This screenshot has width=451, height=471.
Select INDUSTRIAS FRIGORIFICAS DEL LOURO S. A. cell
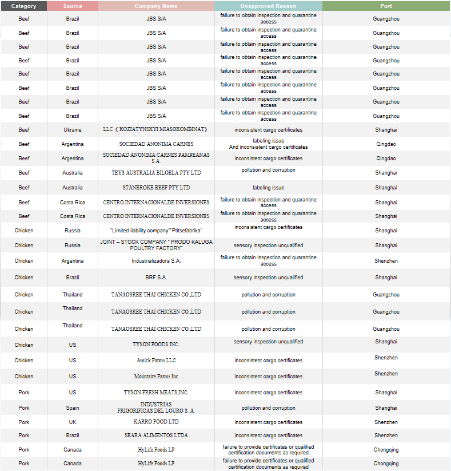coord(156,407)
